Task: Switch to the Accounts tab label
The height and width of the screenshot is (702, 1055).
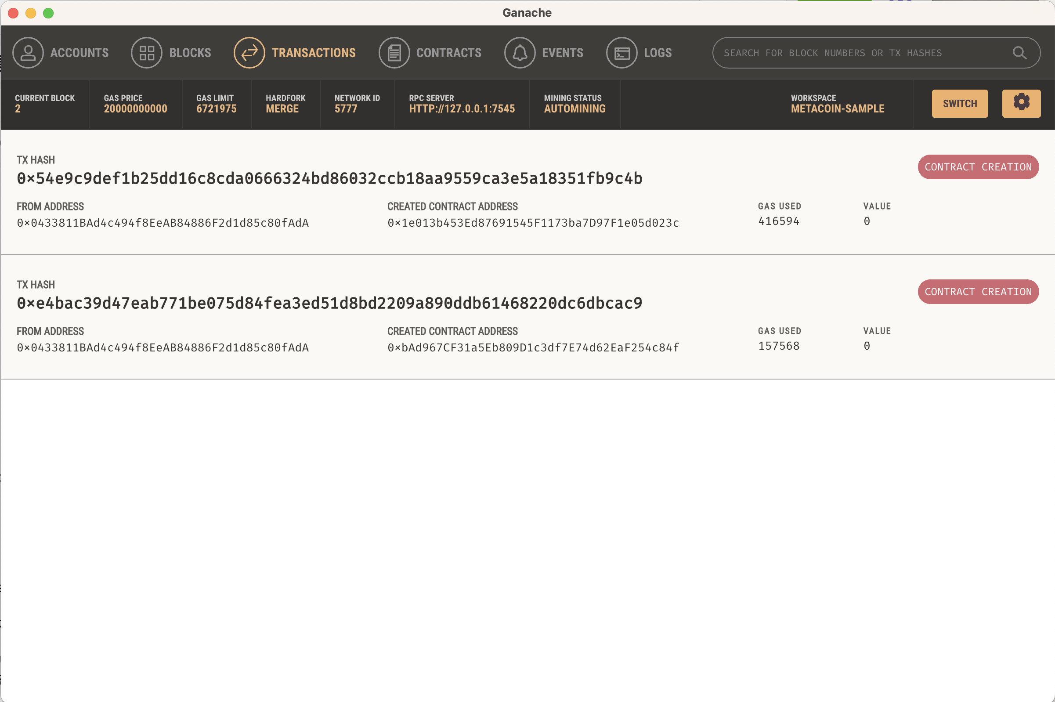Action: (x=79, y=53)
